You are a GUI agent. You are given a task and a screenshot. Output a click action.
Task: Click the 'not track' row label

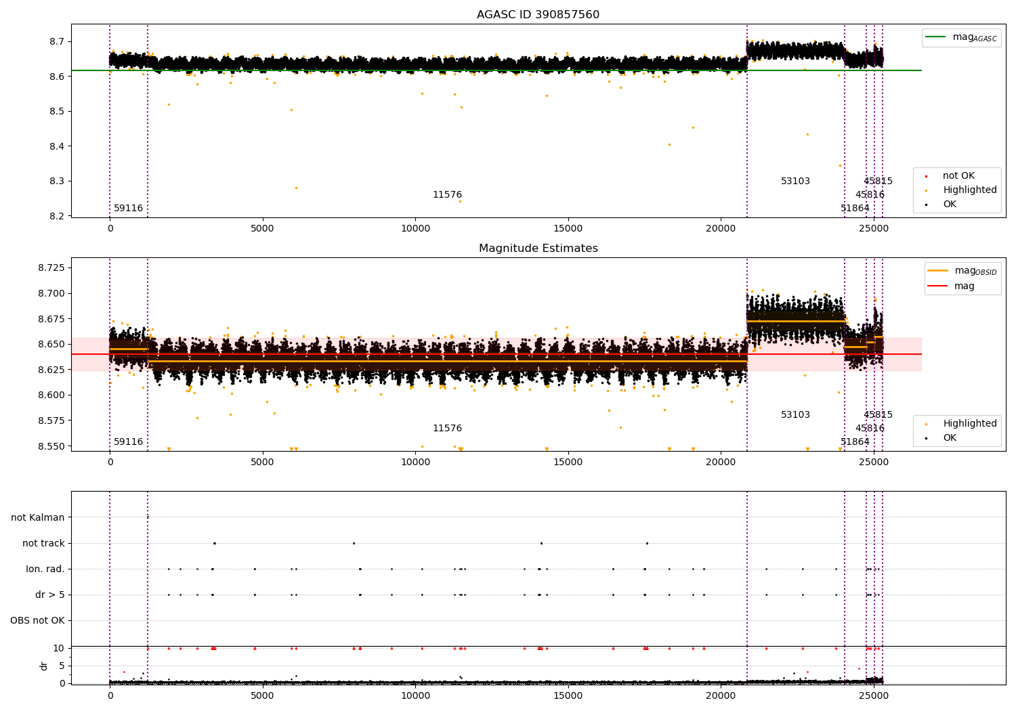point(43,544)
